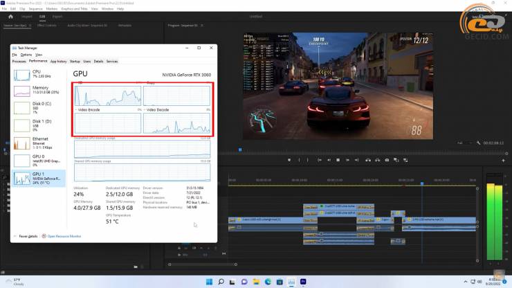The height and width of the screenshot is (288, 512).
Task: Select GPU 0 Intel UHD Graphics
Action: [39, 161]
